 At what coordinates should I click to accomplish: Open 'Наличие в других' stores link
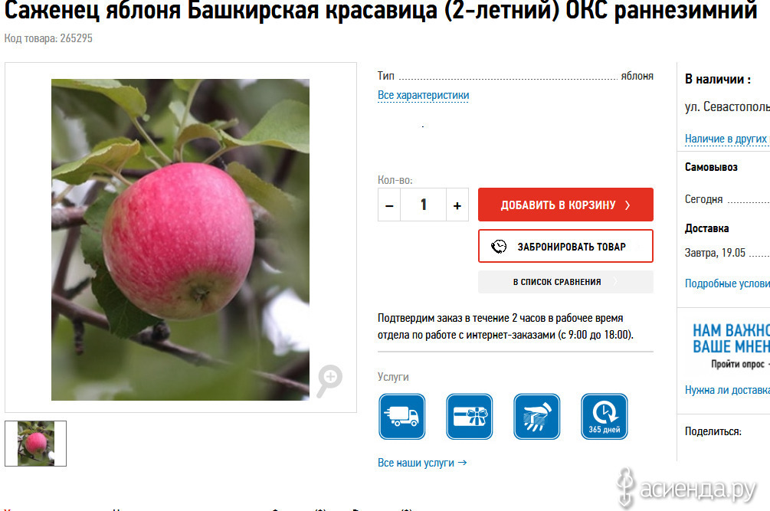tap(727, 139)
